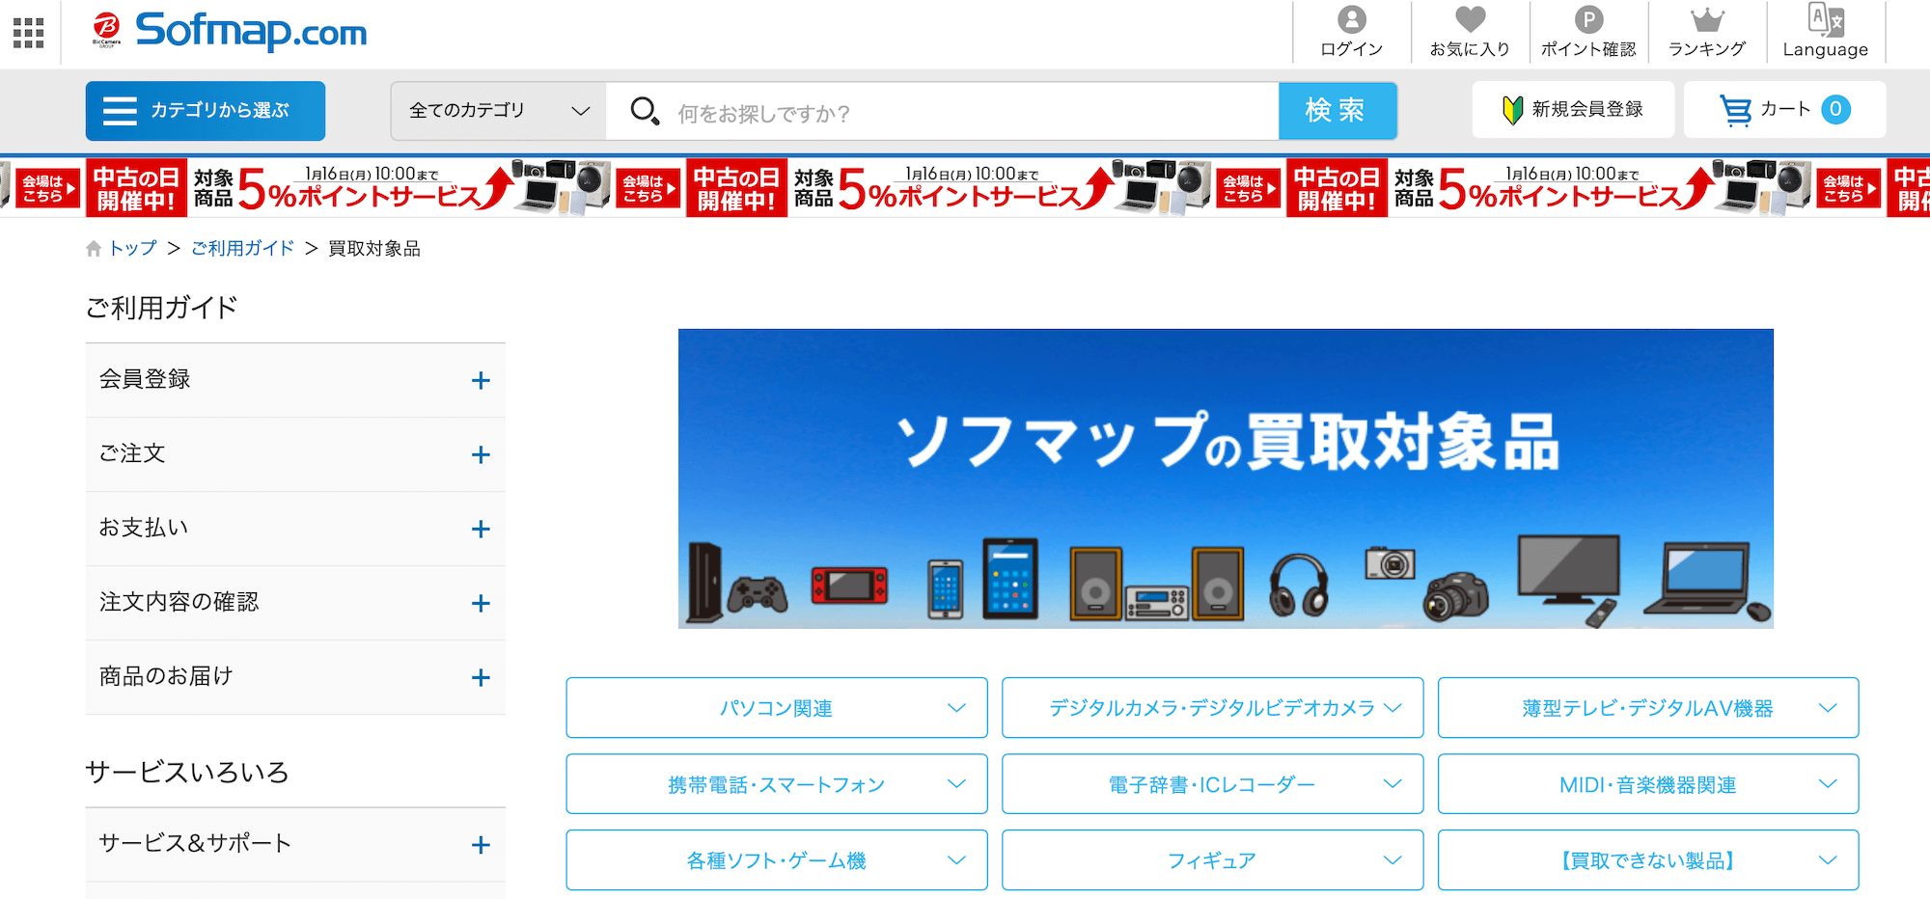The image size is (1930, 899).
Task: Click the サービスいろいろ sidebar heading
Action: click(x=187, y=773)
